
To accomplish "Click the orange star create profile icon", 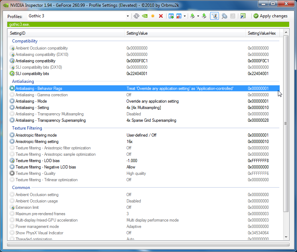I will 153,16.
